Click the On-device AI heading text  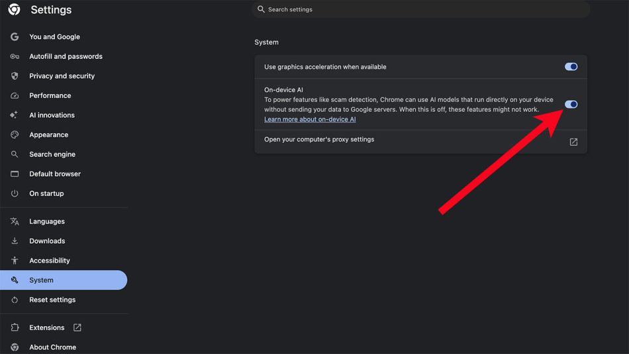click(283, 90)
